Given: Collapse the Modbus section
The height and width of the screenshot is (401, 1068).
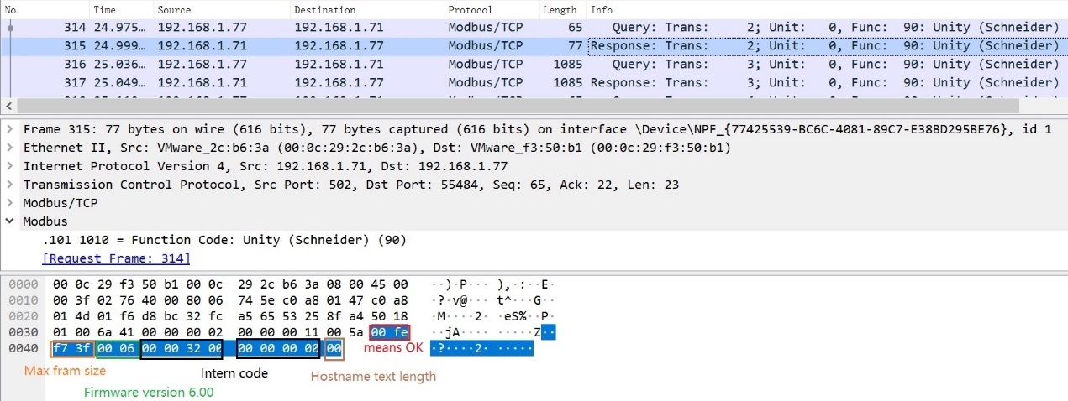Looking at the screenshot, I should [x=10, y=222].
